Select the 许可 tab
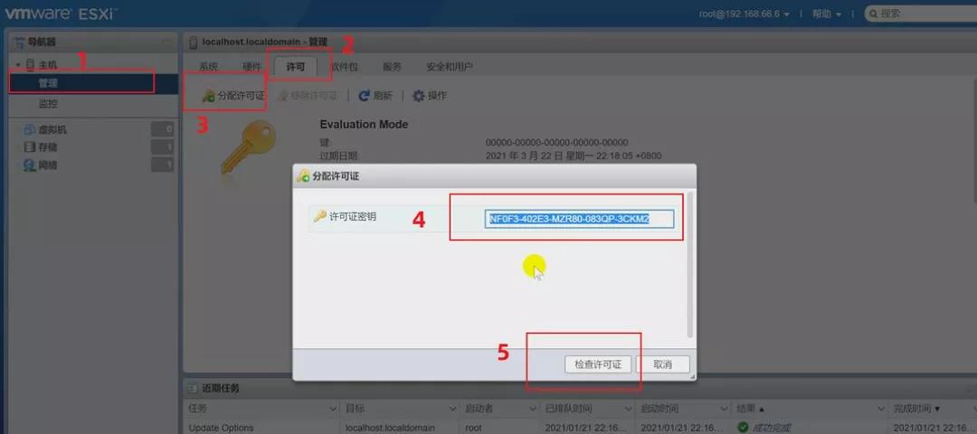The height and width of the screenshot is (434, 977). click(295, 67)
